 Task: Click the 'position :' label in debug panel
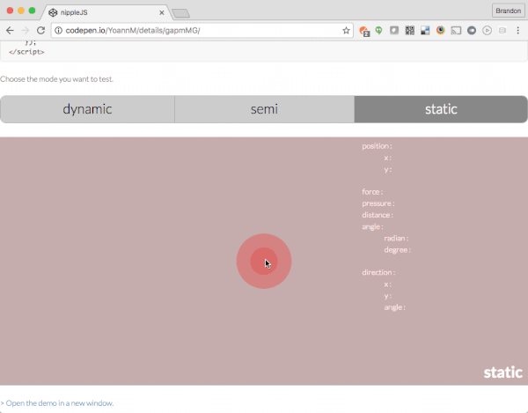(377, 146)
